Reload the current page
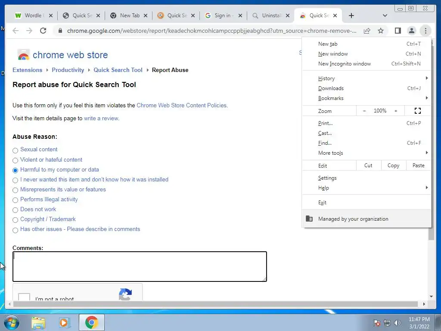 (43, 31)
